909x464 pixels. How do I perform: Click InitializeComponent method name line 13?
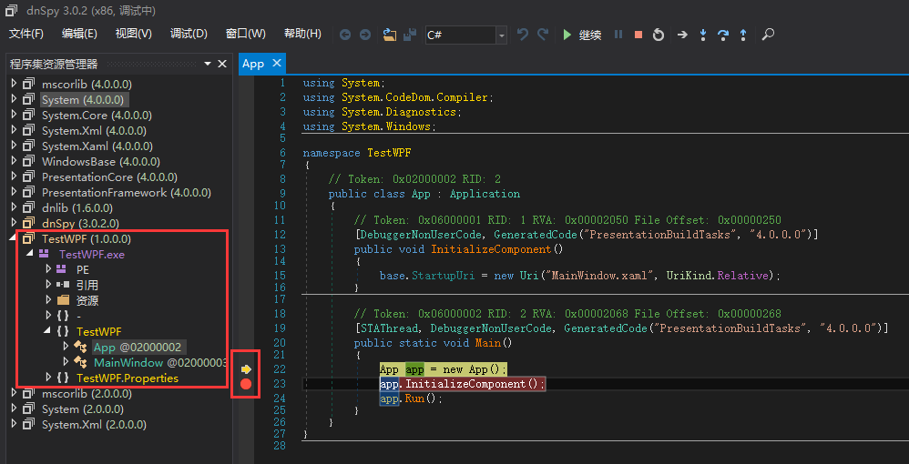tap(490, 249)
